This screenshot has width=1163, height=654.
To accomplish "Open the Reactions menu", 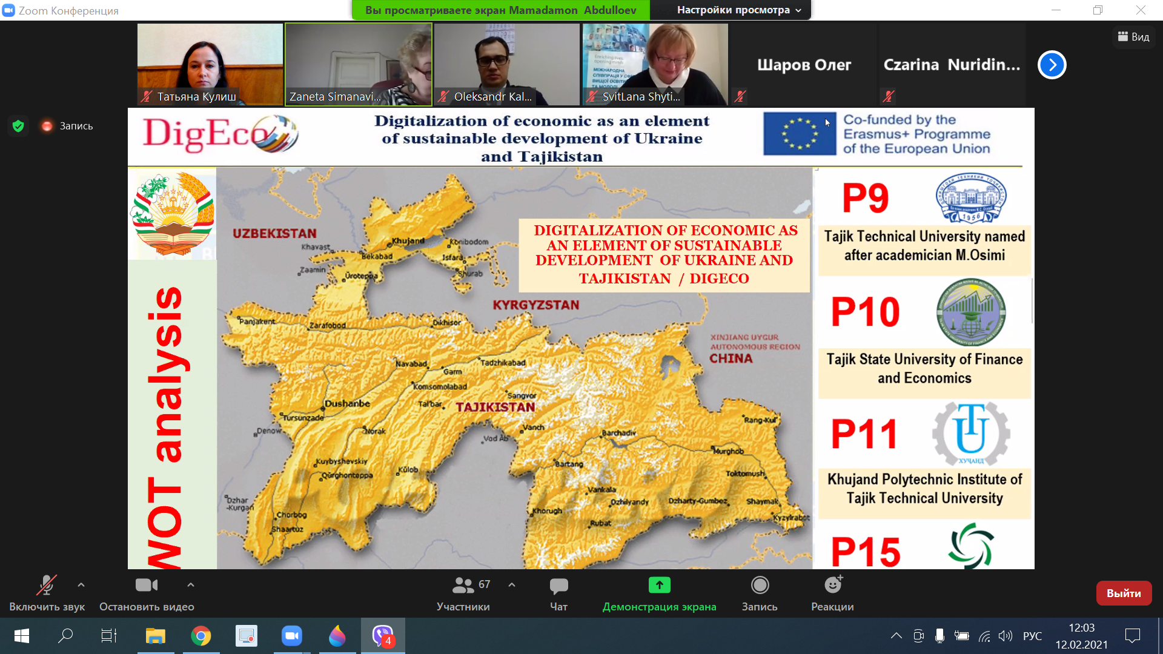I will [x=832, y=593].
